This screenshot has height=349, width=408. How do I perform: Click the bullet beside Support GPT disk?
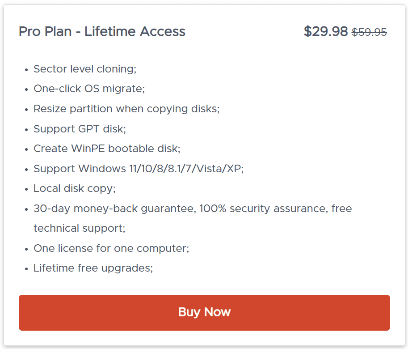click(26, 130)
